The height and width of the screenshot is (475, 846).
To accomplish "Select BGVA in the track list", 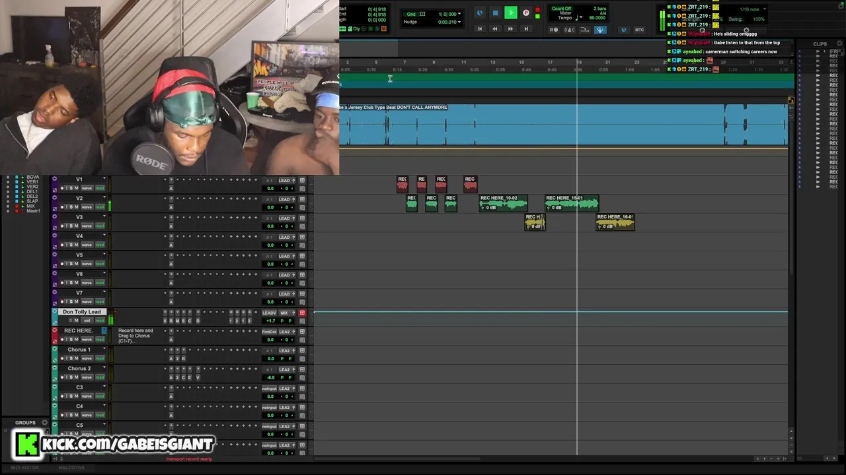I will point(32,177).
